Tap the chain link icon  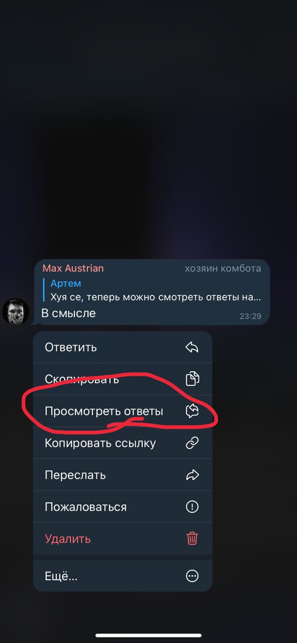[x=192, y=443]
